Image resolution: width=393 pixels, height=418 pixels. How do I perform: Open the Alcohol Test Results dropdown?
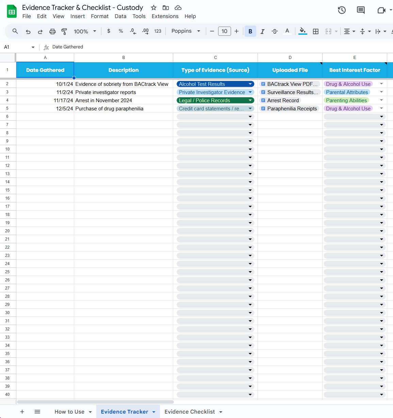click(x=250, y=84)
